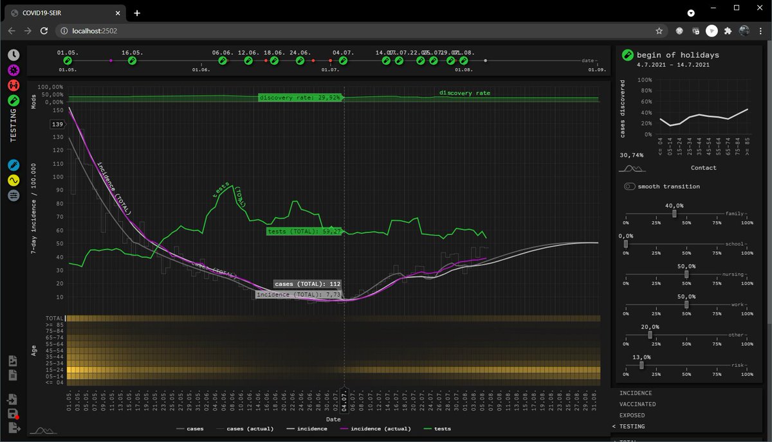Select the blue syringe vaccination icon
The image size is (772, 442).
click(14, 165)
